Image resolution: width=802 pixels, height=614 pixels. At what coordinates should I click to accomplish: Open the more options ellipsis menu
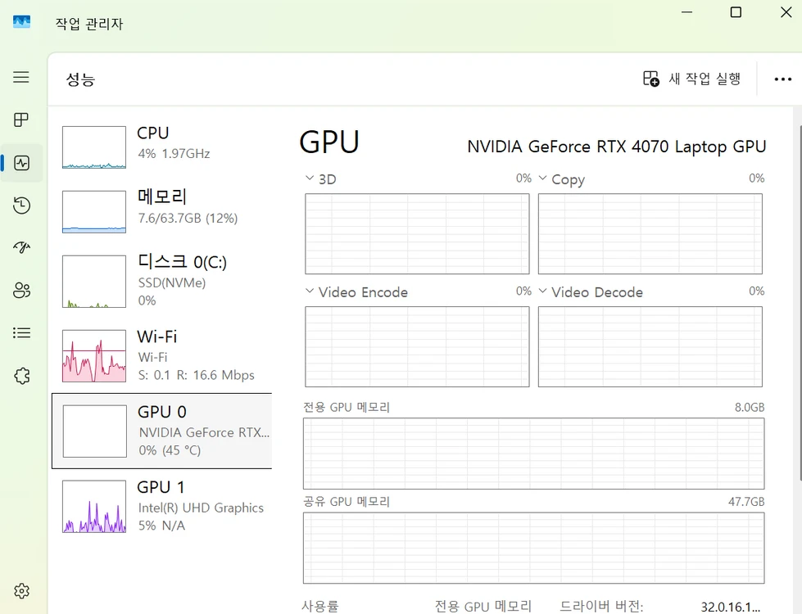[x=782, y=79]
